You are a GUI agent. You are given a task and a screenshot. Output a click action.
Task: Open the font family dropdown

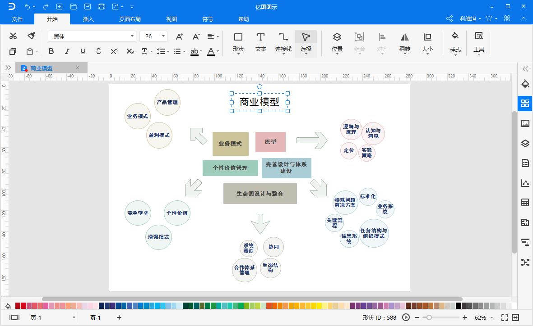132,36
